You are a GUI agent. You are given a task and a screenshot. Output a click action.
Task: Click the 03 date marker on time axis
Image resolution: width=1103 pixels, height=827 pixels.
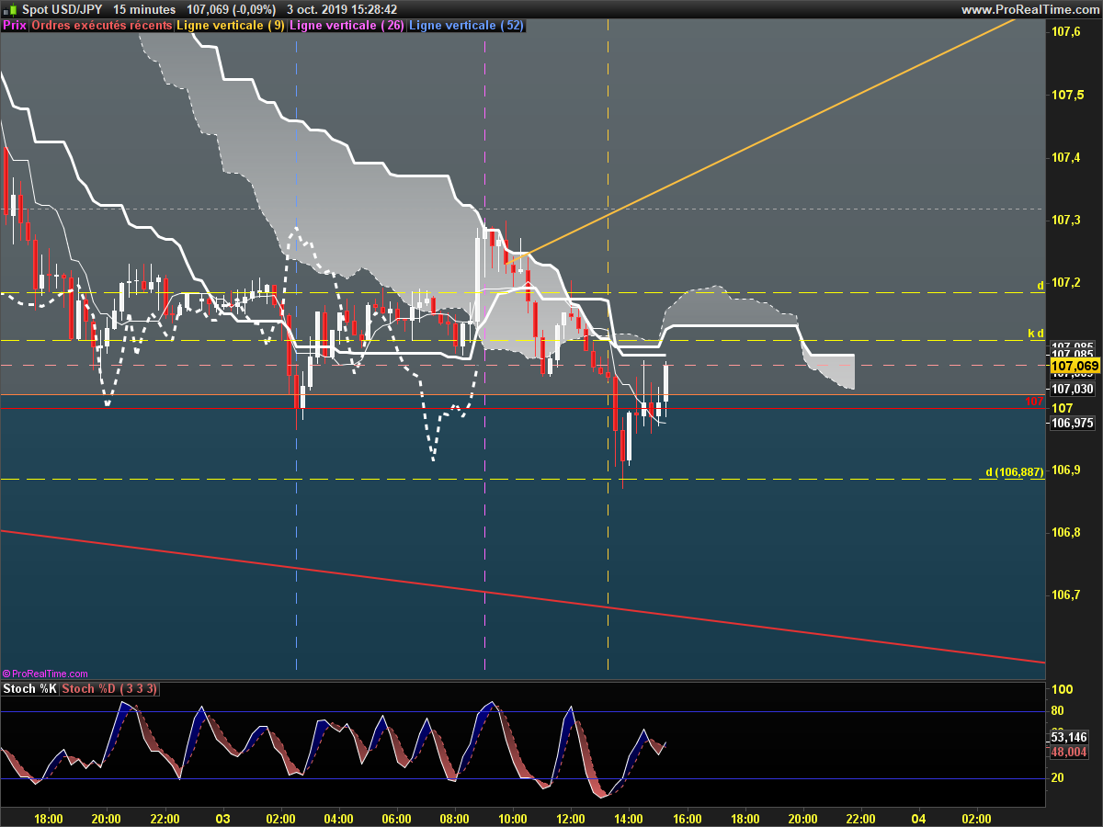click(x=222, y=819)
